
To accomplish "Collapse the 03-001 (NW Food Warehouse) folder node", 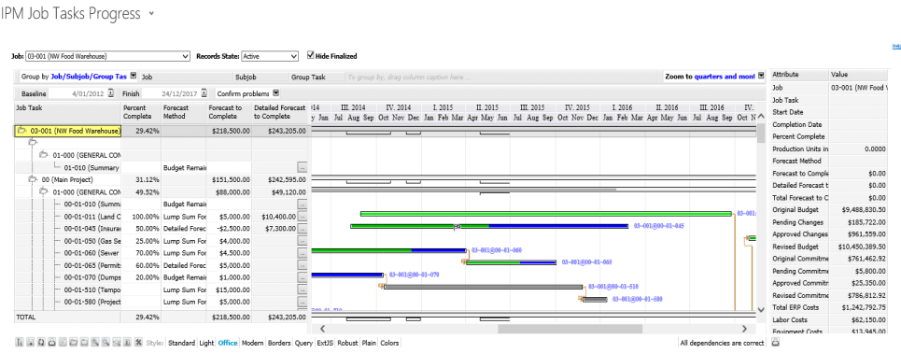I will click(x=21, y=131).
